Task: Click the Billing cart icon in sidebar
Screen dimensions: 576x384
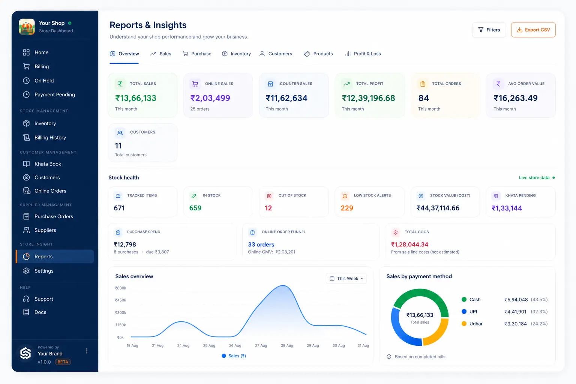Action: 26,66
